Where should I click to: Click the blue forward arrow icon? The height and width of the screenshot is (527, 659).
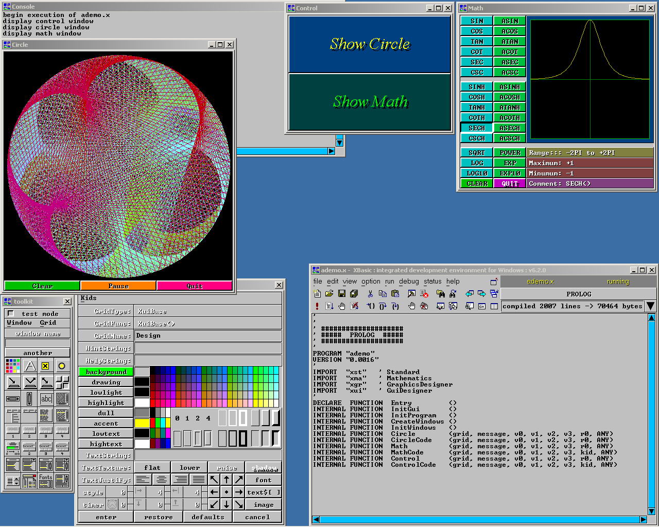(x=482, y=293)
